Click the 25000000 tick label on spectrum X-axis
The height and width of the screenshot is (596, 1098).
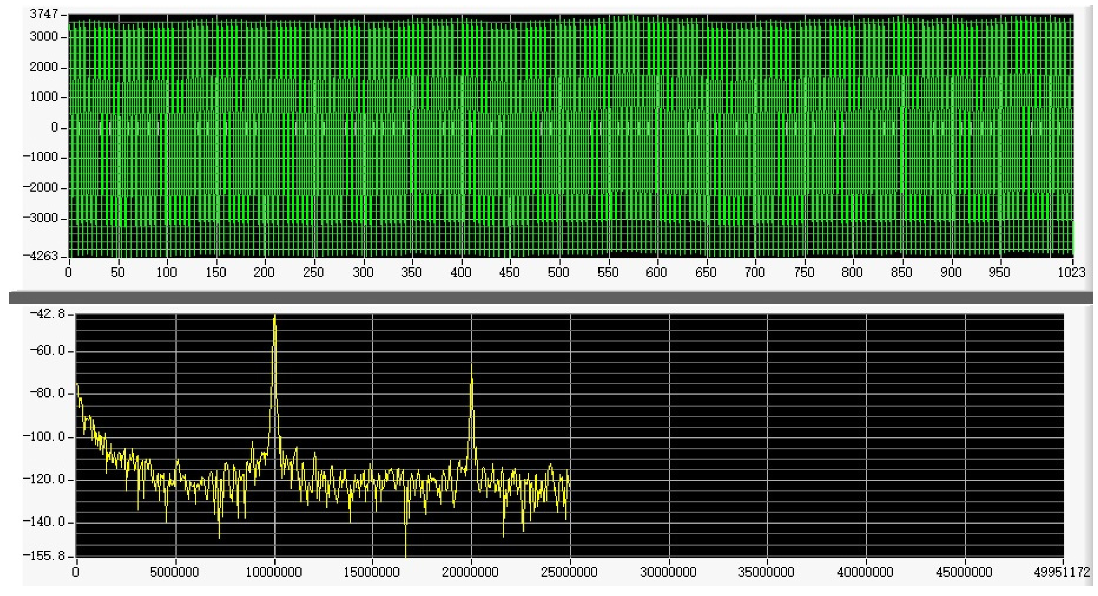click(569, 572)
